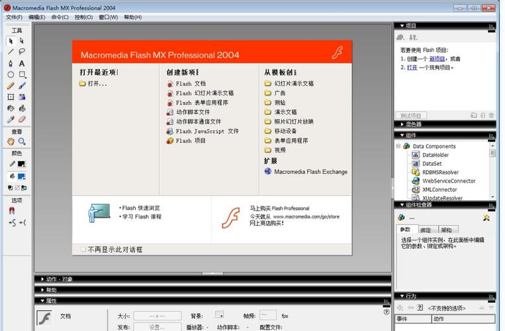Viewport: 505px width, 331px height.
Task: Select the Ink Bottle tool
Action: [11, 108]
